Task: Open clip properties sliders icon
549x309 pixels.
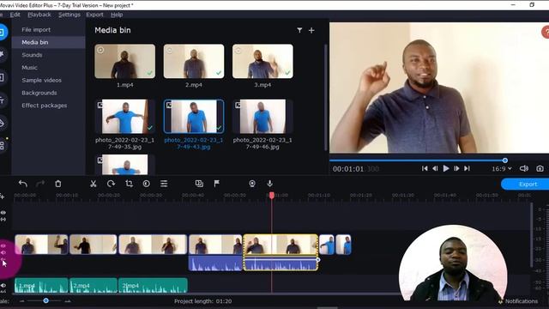Action: (x=164, y=184)
